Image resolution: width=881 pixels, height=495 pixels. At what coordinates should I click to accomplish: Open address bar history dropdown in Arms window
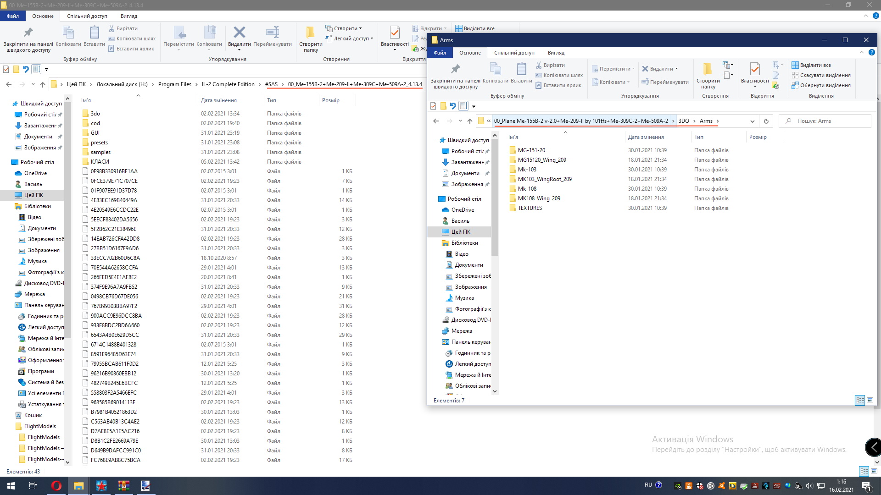pos(753,121)
